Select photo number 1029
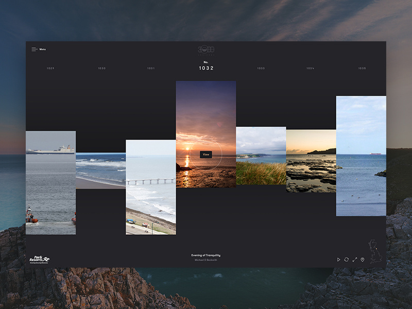Image resolution: width=412 pixels, height=309 pixels. (x=49, y=67)
